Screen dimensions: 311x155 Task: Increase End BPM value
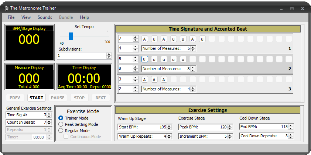[291, 125]
